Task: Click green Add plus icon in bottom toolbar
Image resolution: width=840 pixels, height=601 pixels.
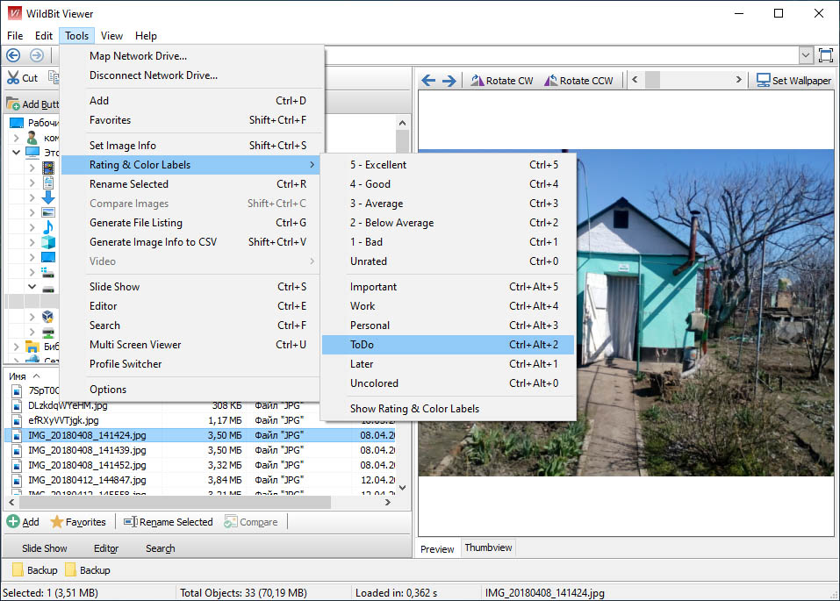Action: pos(13,521)
